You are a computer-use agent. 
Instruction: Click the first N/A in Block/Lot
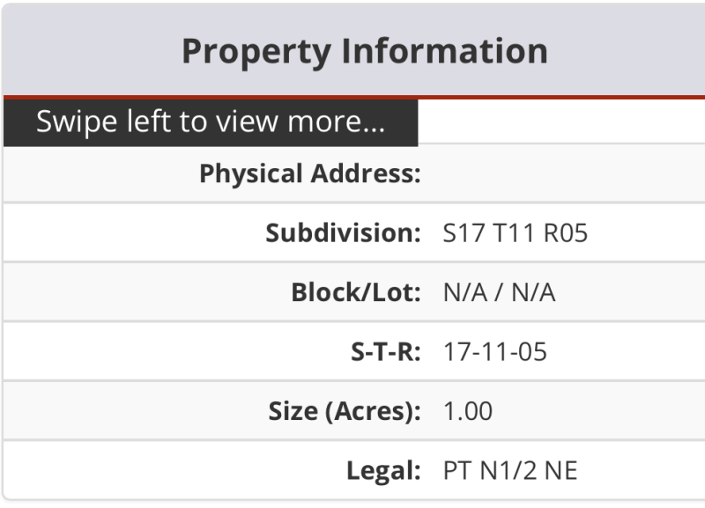click(464, 292)
